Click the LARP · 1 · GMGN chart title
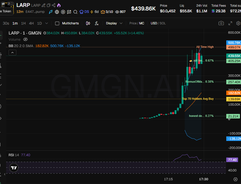Viewport: 241px width, 184px height. click(25, 33)
